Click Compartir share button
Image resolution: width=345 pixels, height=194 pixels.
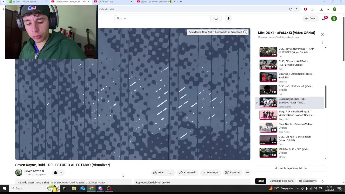tap(188, 172)
